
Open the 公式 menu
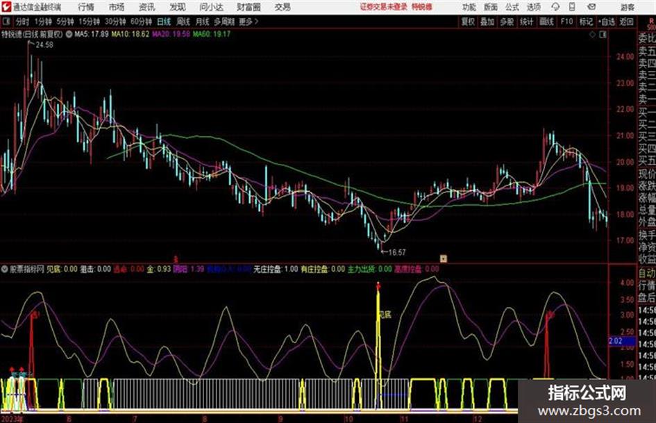[512, 7]
